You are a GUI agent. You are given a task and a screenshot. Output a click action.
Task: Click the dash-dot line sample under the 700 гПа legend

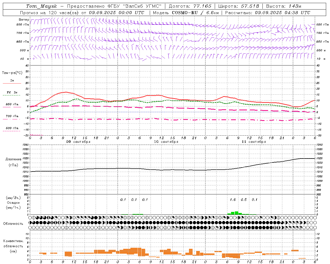[x=12, y=119]
